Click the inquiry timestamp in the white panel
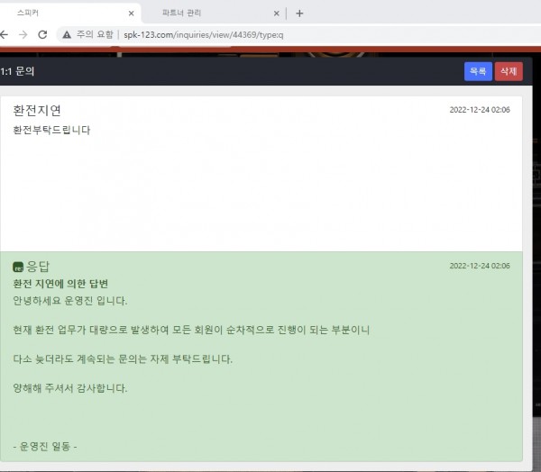This screenshot has height=472, width=541. tap(480, 110)
